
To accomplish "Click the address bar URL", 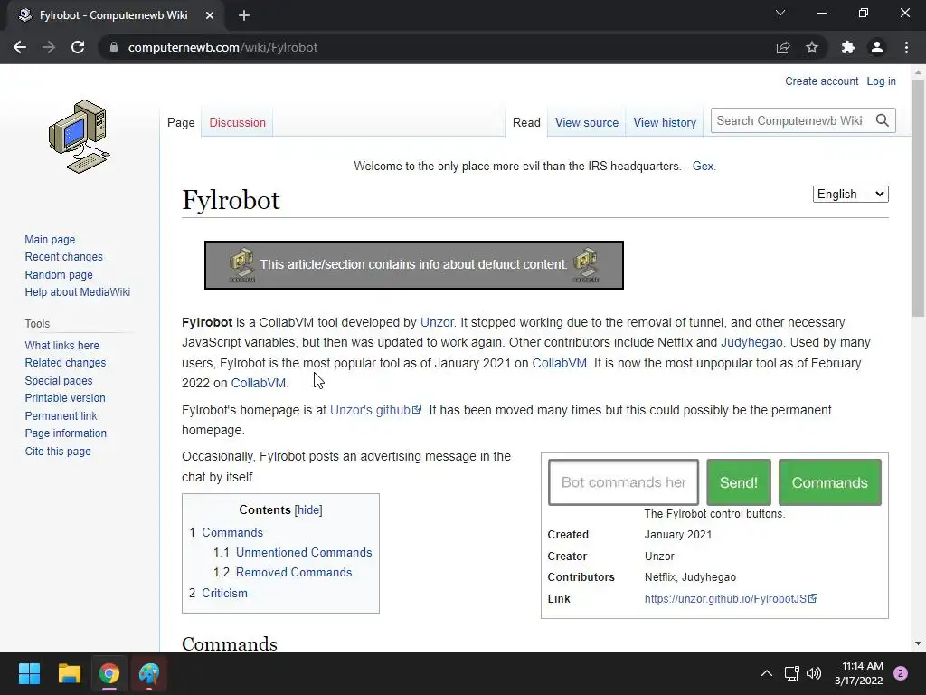I will [222, 47].
